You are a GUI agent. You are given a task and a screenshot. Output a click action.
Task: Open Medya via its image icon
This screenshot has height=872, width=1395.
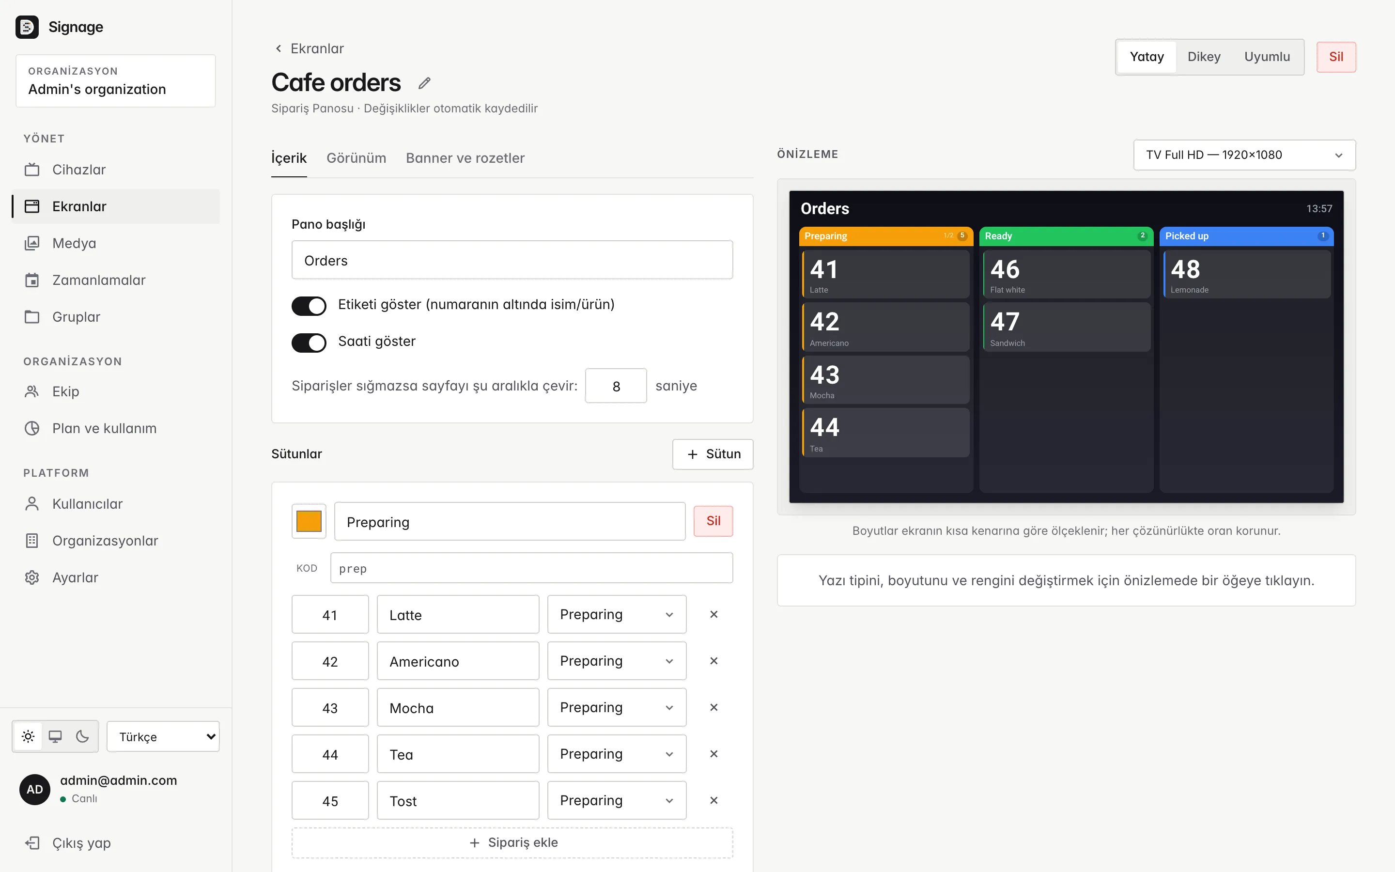click(32, 243)
